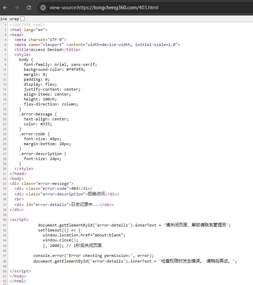The height and width of the screenshot is (285, 253).
Task: Click the <body> opening tag line
Action: (x=17, y=179)
